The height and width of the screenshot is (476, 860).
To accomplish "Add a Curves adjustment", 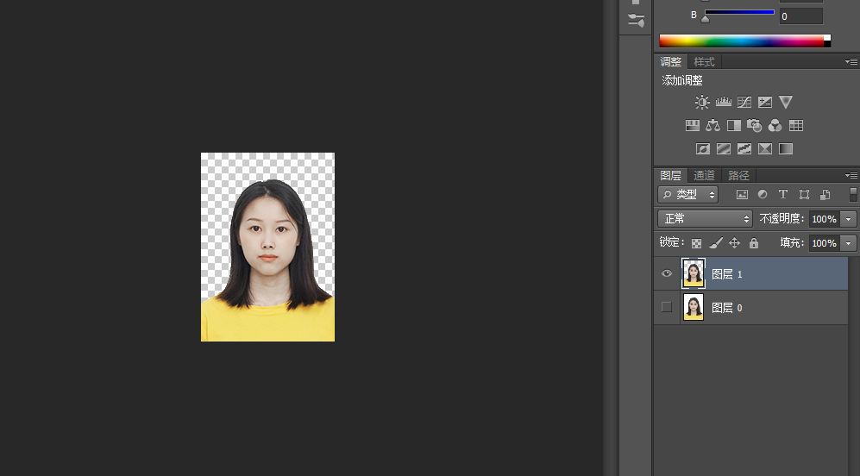I will pos(744,102).
